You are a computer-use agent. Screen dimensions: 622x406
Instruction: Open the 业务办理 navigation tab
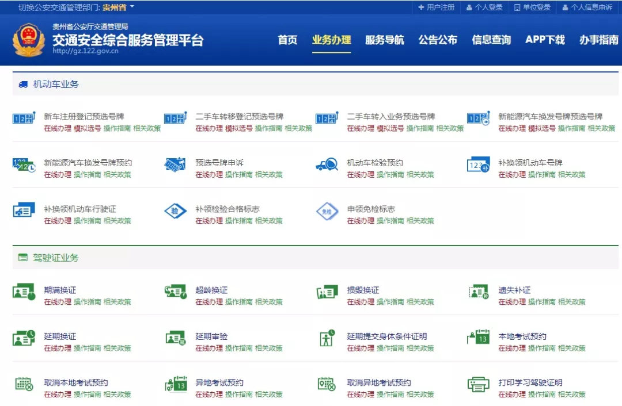(x=331, y=40)
